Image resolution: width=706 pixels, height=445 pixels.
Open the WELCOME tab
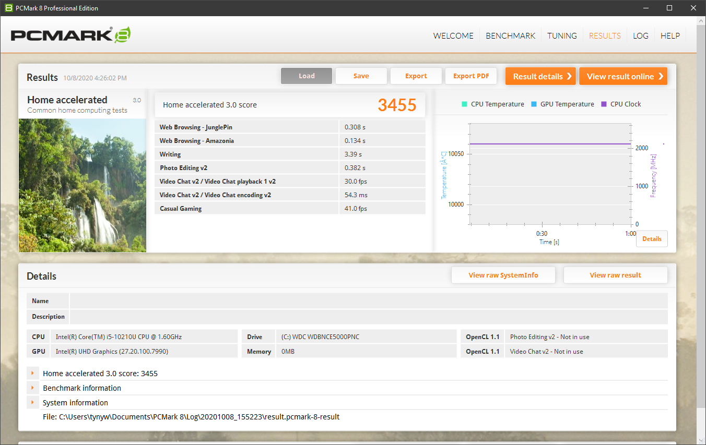453,36
